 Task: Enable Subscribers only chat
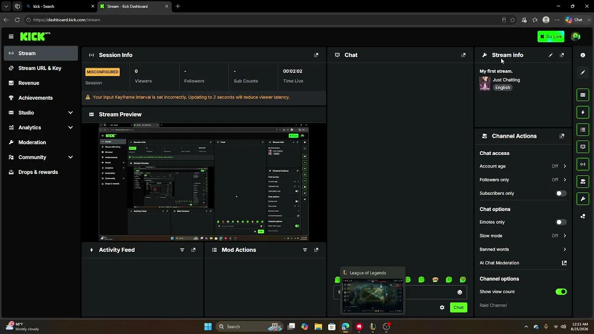(x=561, y=193)
